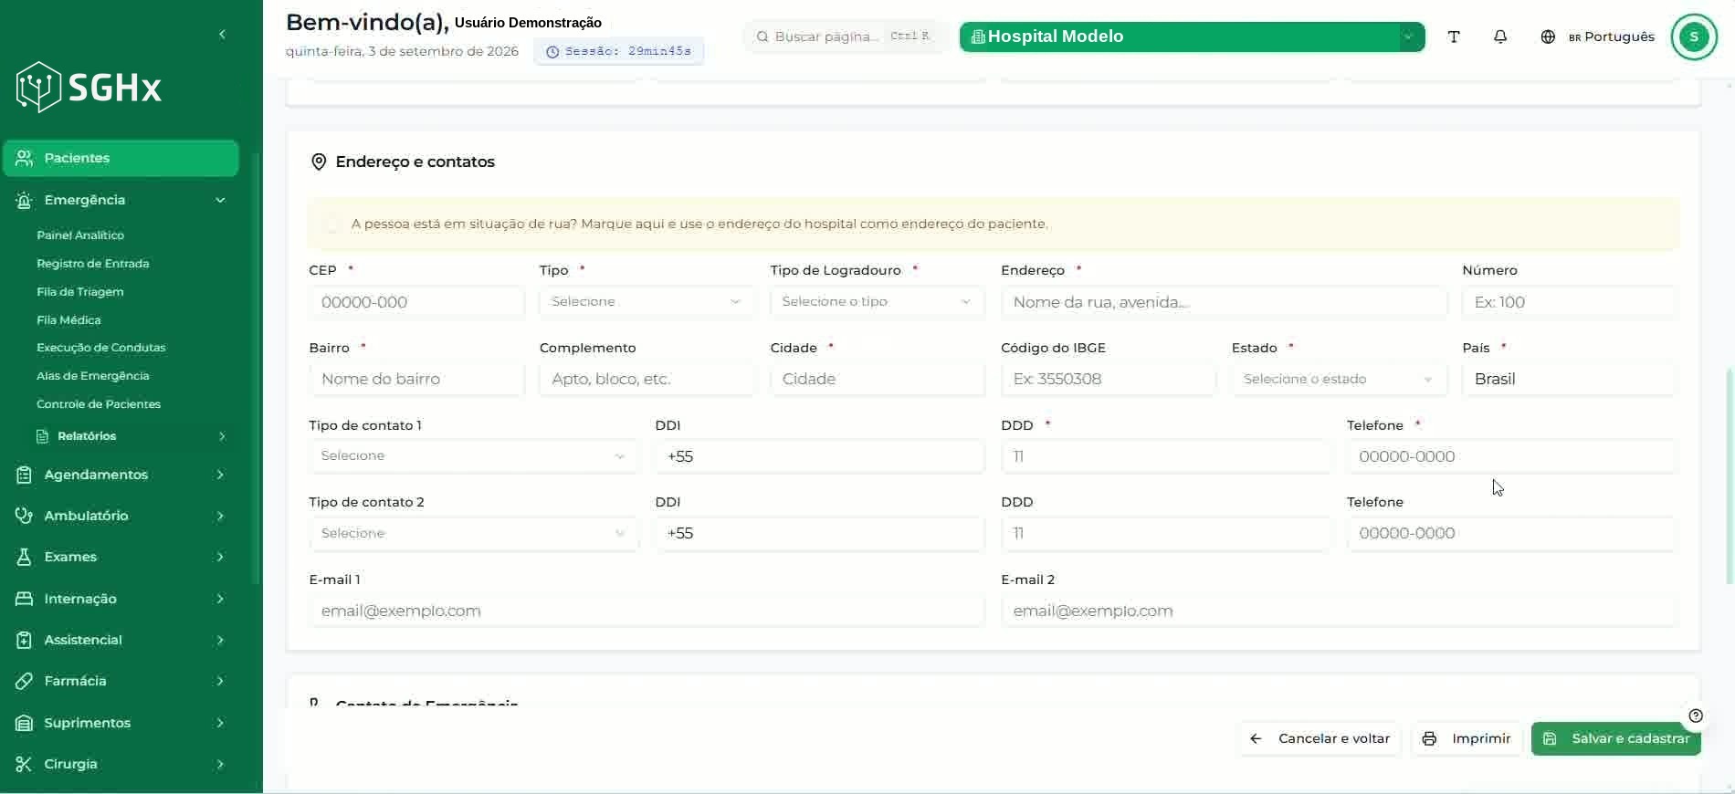Screen dimensions: 1735x794
Task: Click Salvar e cadastrar button
Action: coord(1615,738)
